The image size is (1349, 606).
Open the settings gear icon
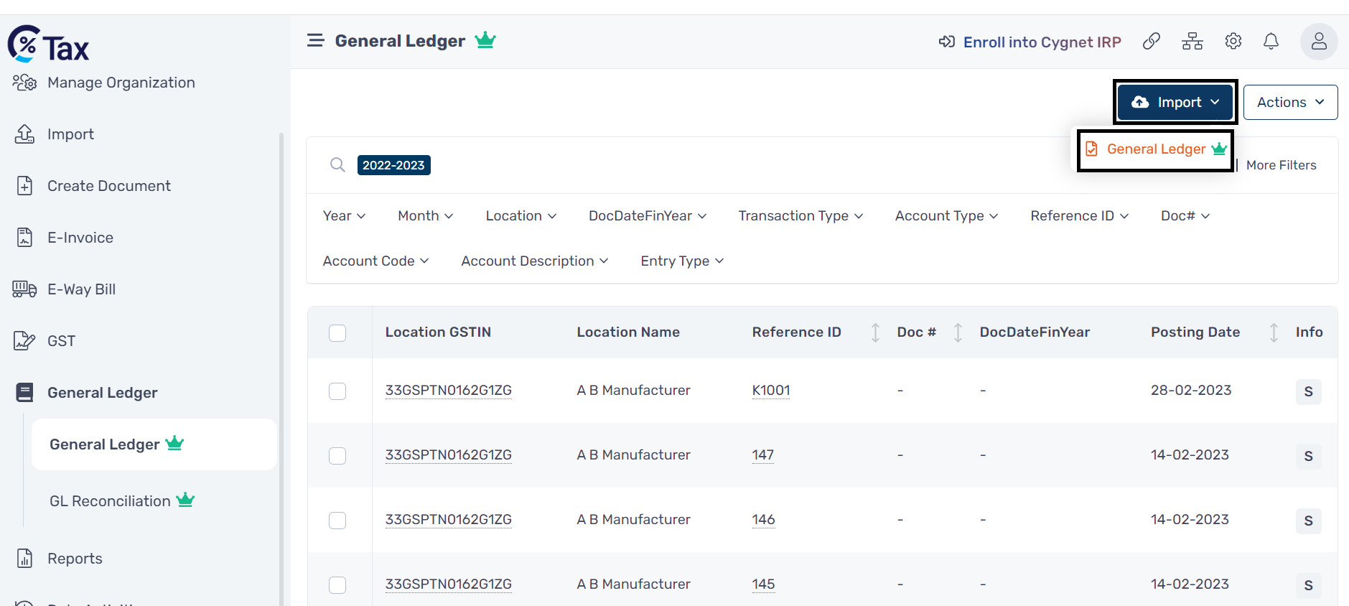pyautogui.click(x=1233, y=42)
